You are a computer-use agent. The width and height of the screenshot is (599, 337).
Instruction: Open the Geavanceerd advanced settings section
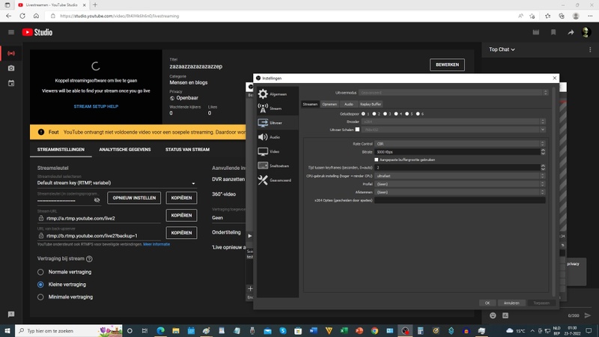point(279,180)
